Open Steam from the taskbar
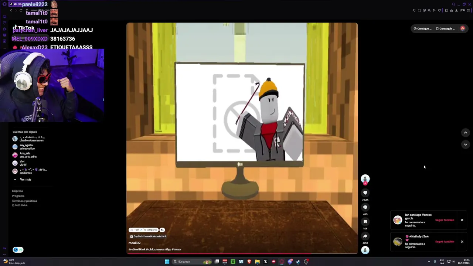This screenshot has height=266, width=473. [x=297, y=262]
